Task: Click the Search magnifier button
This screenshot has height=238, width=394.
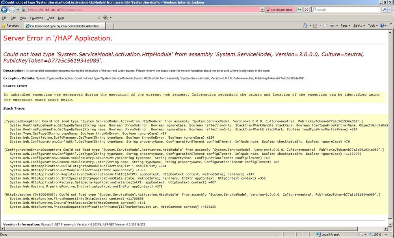Action: click(384, 10)
